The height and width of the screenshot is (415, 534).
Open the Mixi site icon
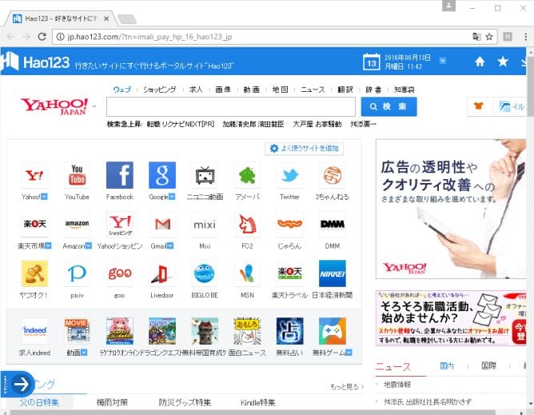pos(205,224)
